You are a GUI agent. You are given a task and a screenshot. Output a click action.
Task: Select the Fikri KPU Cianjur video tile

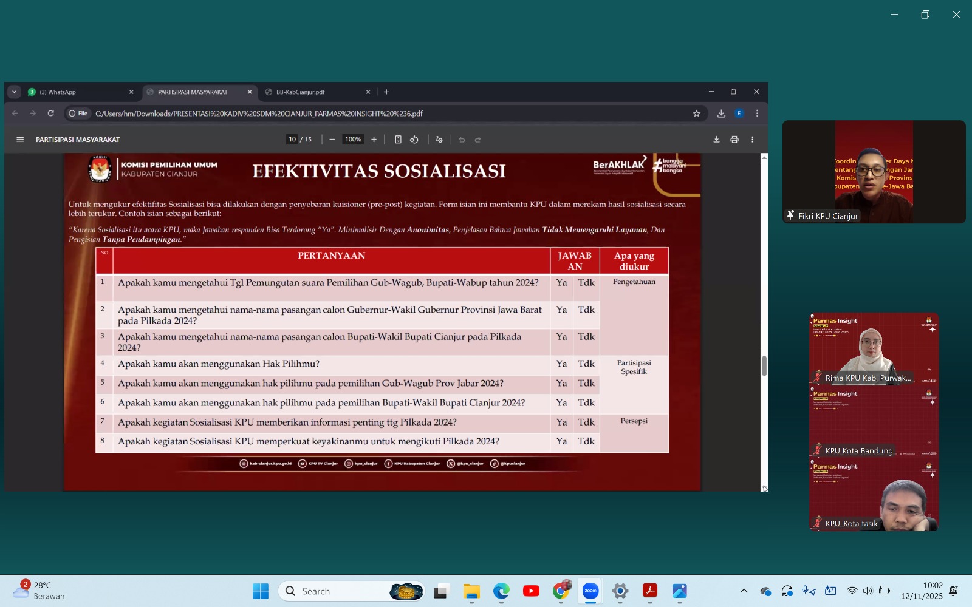point(874,171)
